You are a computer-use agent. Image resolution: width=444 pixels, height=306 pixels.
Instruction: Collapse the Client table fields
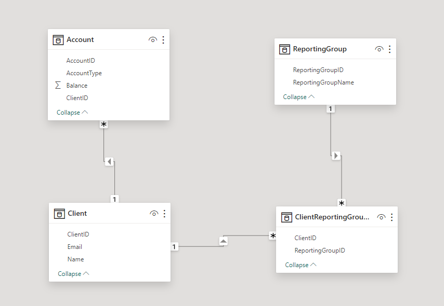pyautogui.click(x=73, y=274)
